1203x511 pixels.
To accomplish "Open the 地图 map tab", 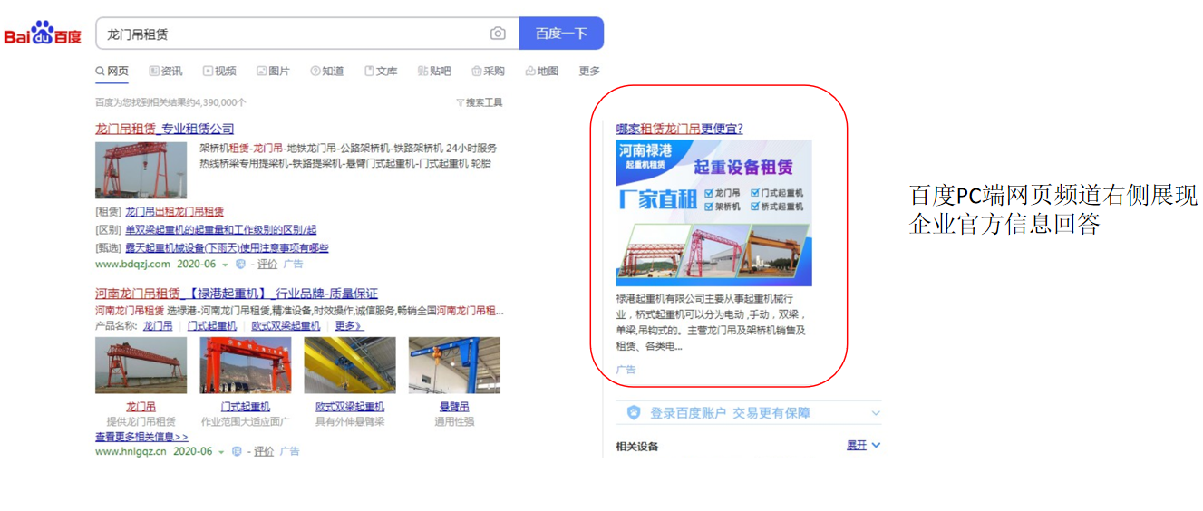I will coord(541,71).
